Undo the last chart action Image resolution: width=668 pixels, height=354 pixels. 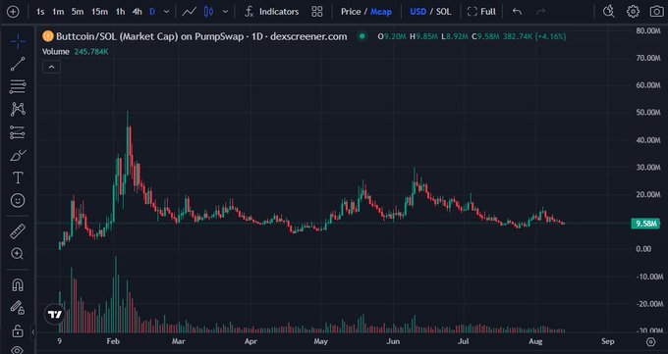pos(517,12)
